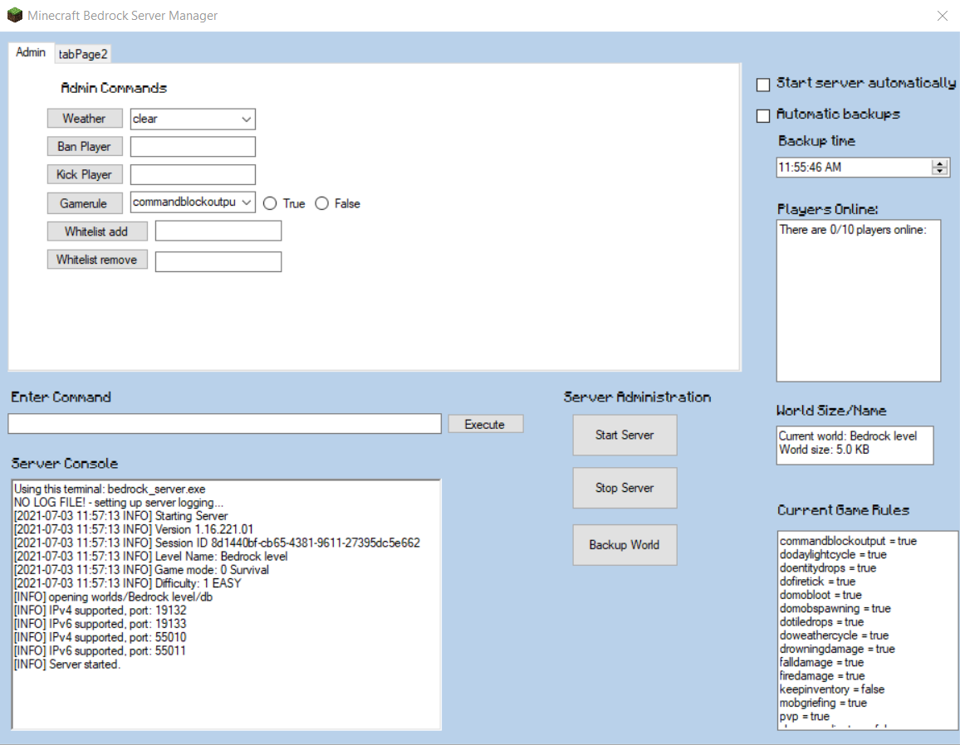Switch to the Admin tab

coord(31,52)
